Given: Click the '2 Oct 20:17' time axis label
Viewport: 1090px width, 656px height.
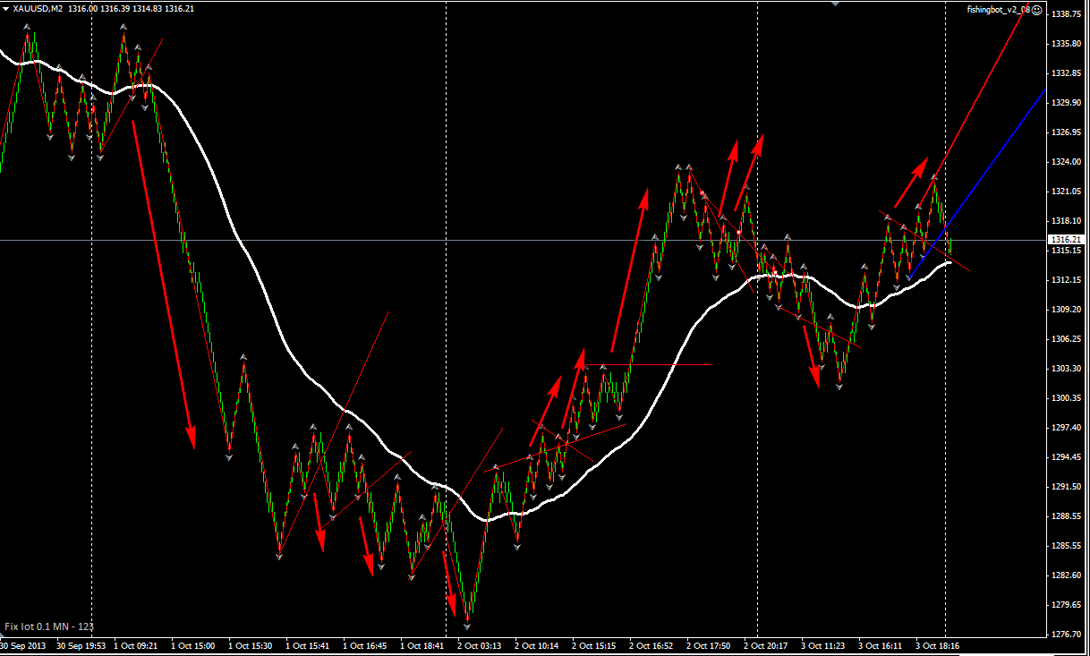Looking at the screenshot, I should point(767,645).
